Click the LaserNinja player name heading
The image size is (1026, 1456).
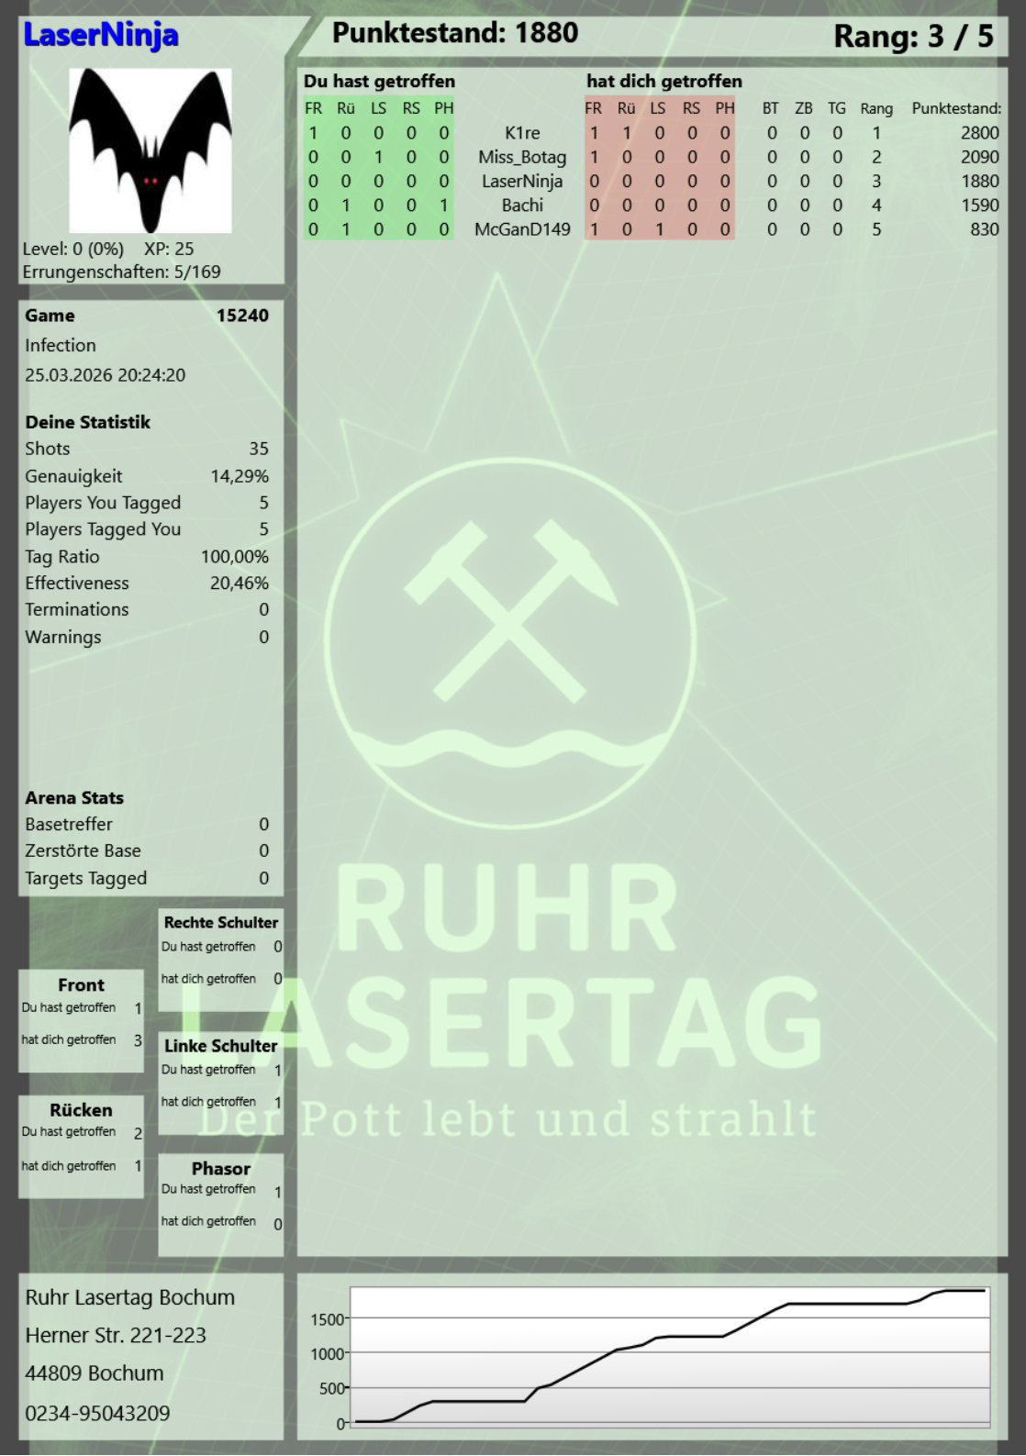coord(101,36)
